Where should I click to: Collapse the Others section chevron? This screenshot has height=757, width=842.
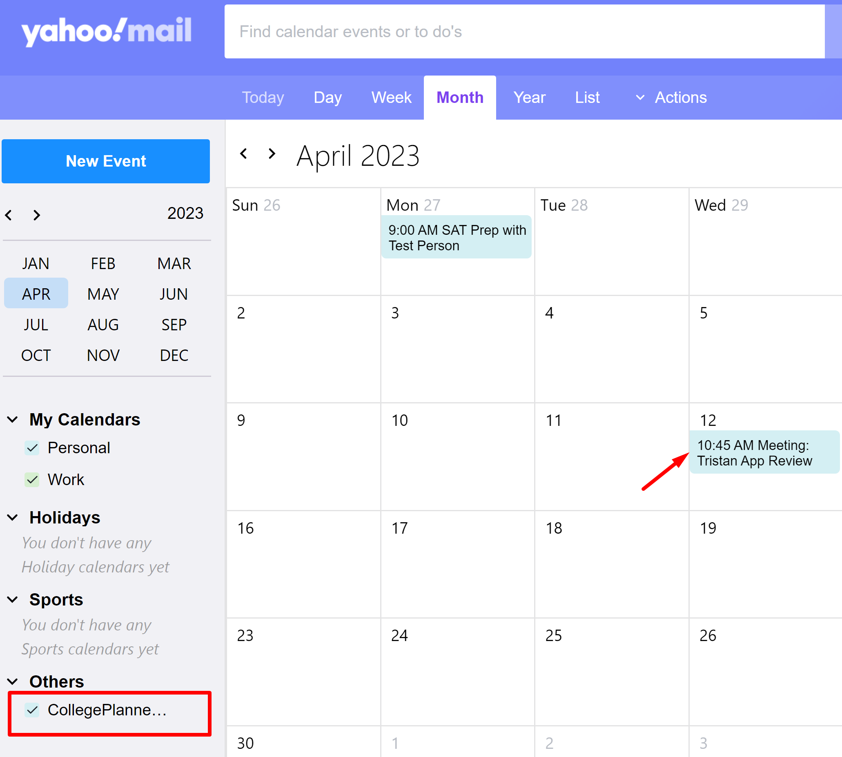[13, 682]
